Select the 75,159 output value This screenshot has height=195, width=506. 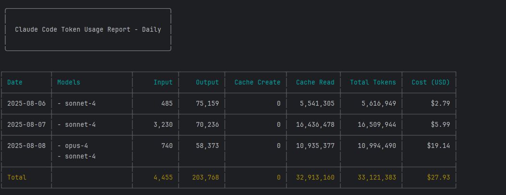(x=207, y=103)
